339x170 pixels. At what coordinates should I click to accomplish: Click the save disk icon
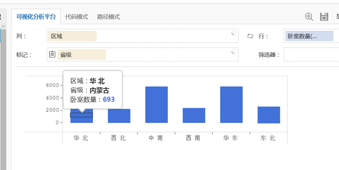pos(324,17)
